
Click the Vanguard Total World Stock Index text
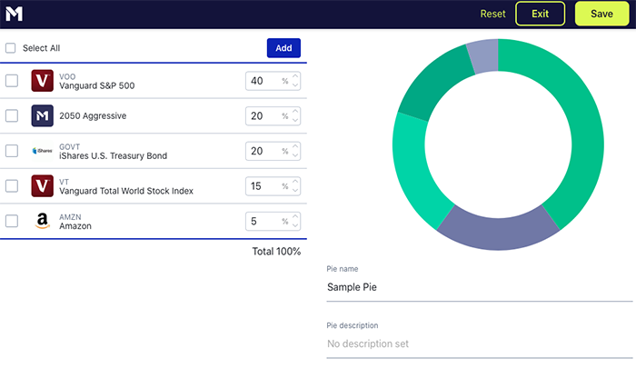click(126, 191)
